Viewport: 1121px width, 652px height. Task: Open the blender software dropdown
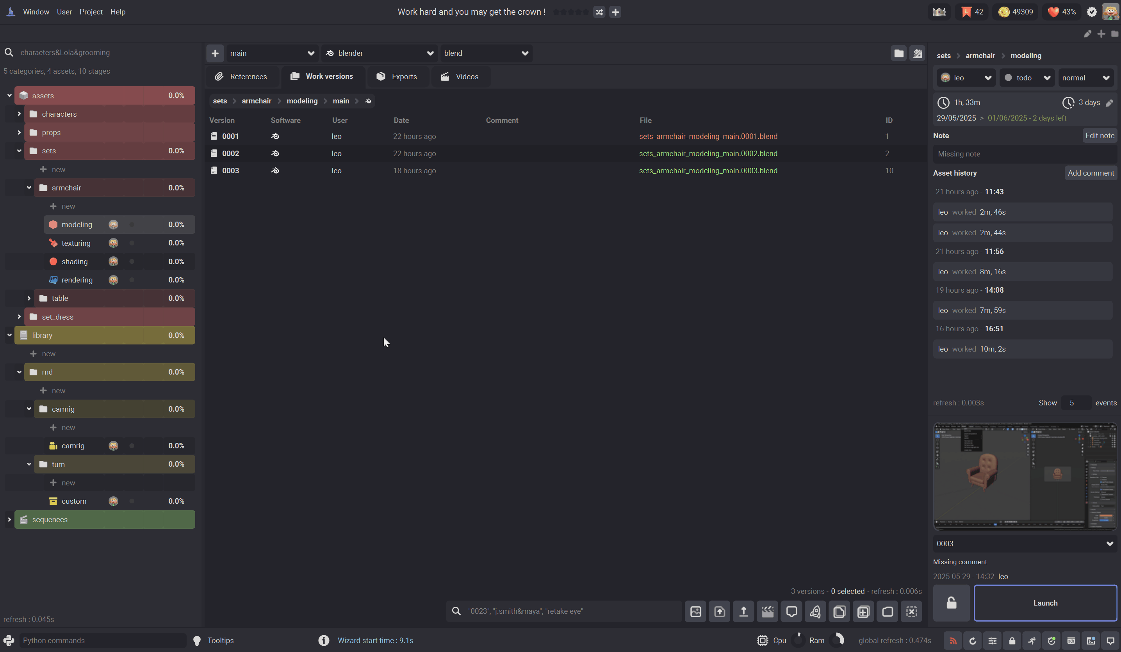(x=380, y=53)
